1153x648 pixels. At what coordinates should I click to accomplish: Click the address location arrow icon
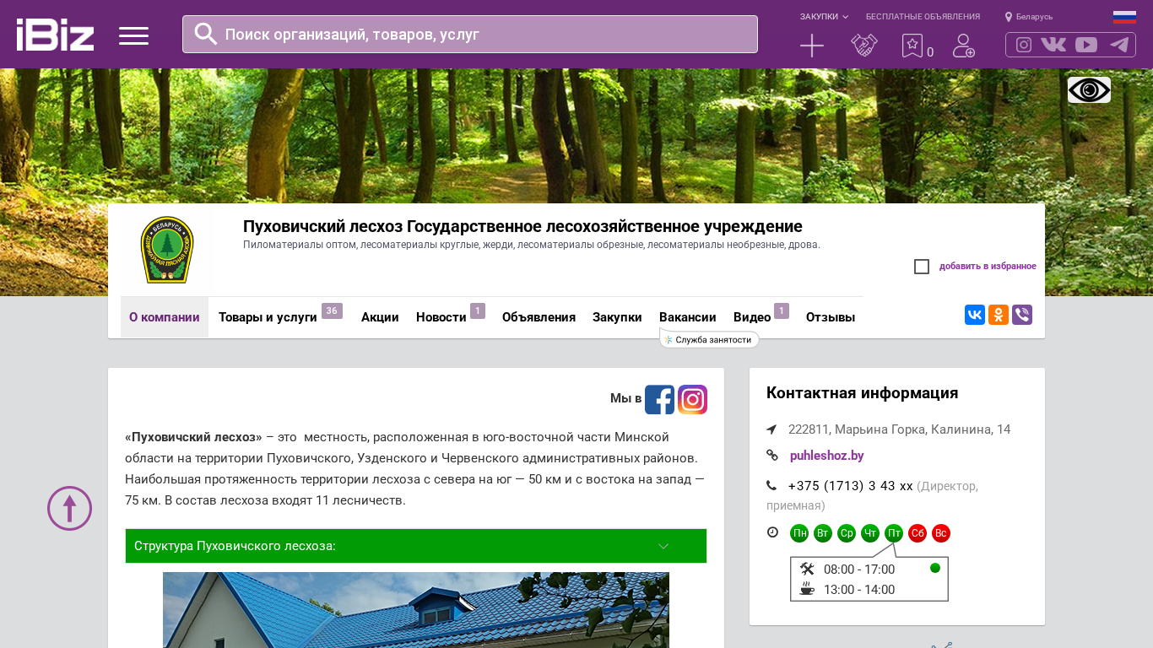coord(771,429)
